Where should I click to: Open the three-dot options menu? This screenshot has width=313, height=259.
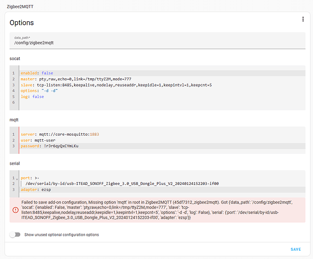point(303,19)
